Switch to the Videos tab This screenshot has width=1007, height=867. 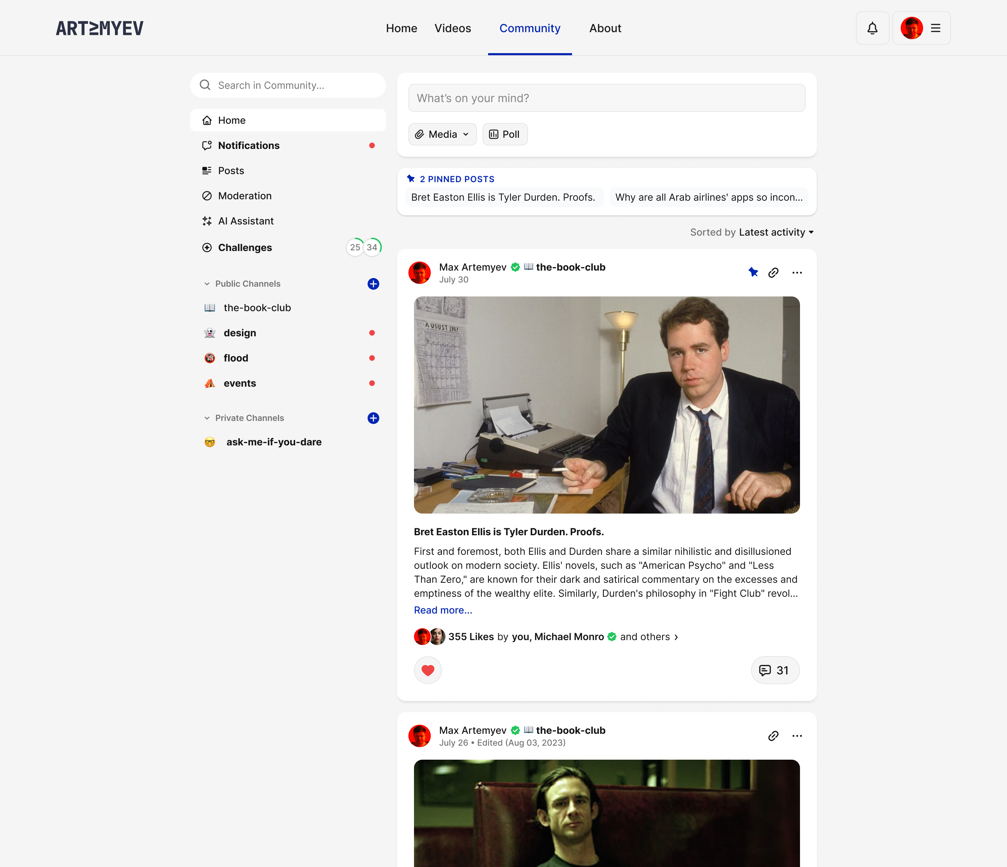(x=452, y=28)
